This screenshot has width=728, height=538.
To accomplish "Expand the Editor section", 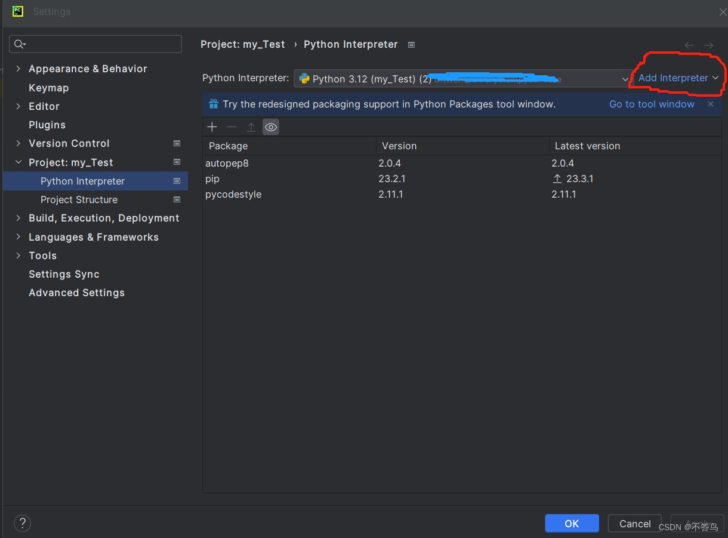I will pyautogui.click(x=18, y=106).
